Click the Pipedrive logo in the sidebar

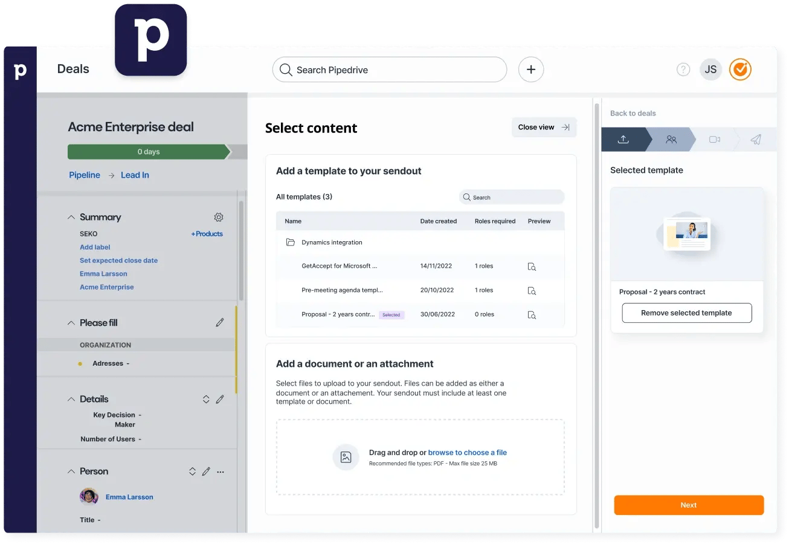tap(20, 71)
